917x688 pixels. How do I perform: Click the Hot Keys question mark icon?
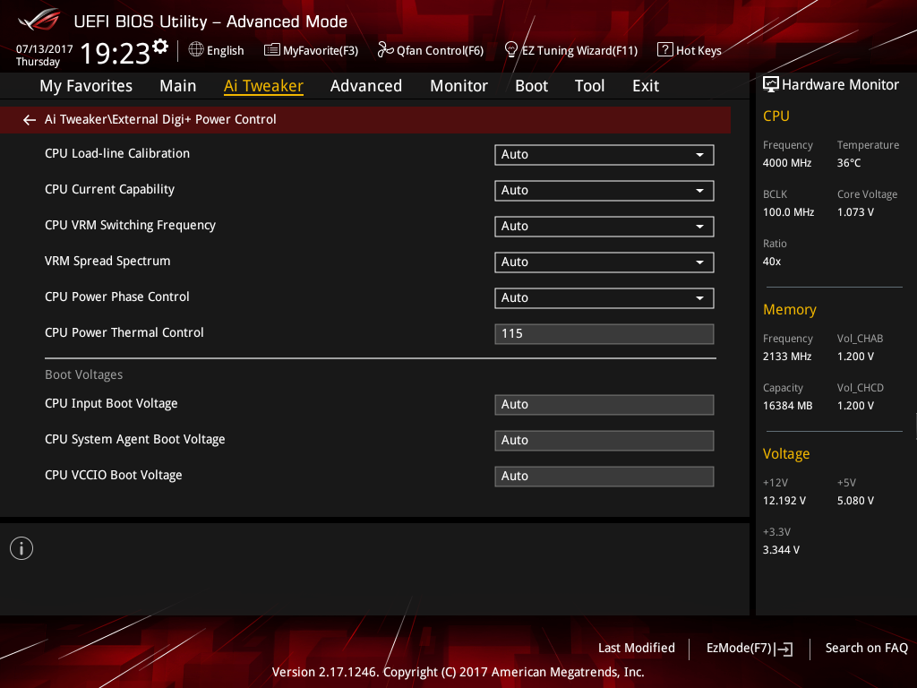[x=665, y=50]
